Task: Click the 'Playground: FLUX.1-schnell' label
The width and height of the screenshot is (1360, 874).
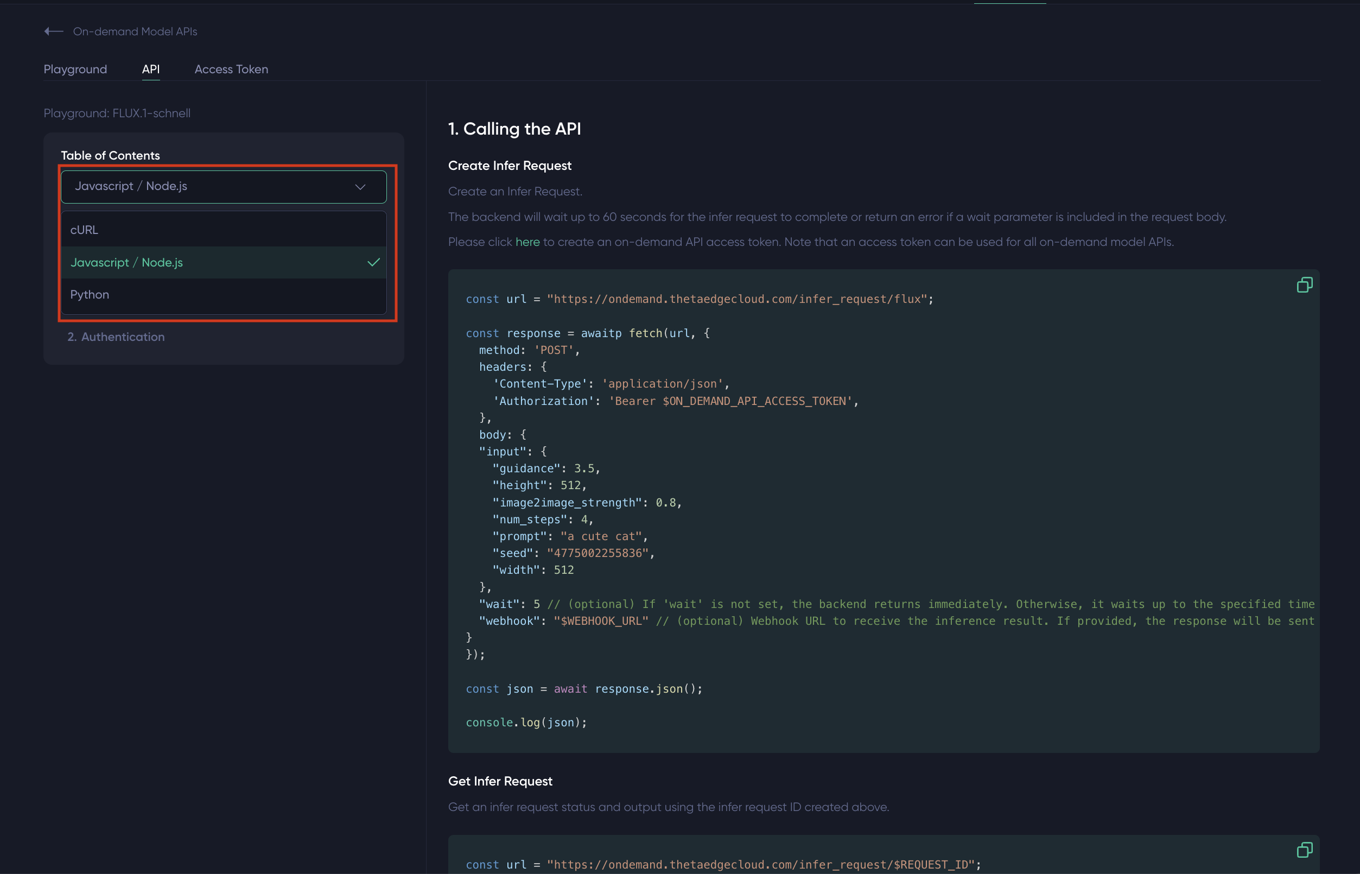Action: coord(117,113)
